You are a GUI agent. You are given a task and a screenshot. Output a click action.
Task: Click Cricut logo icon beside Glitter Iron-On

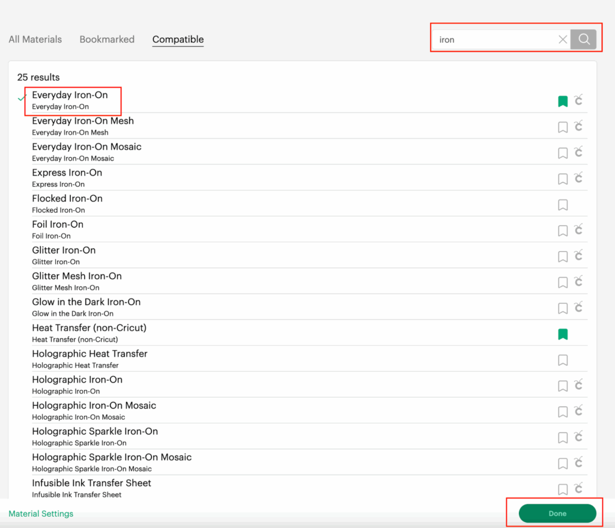(578, 256)
